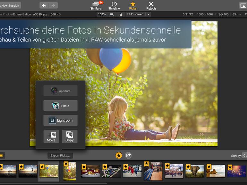247x185 pixels.
Task: Toggle the yellow star pick button
Action: [119, 156]
